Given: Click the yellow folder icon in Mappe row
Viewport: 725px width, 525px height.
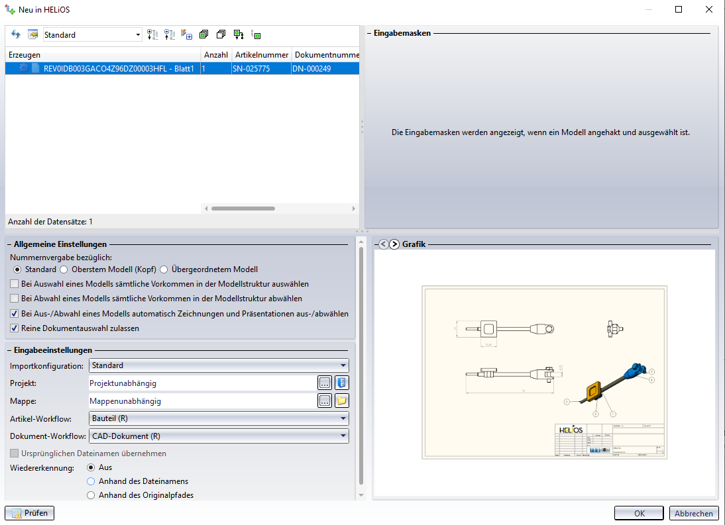Looking at the screenshot, I should coord(341,401).
